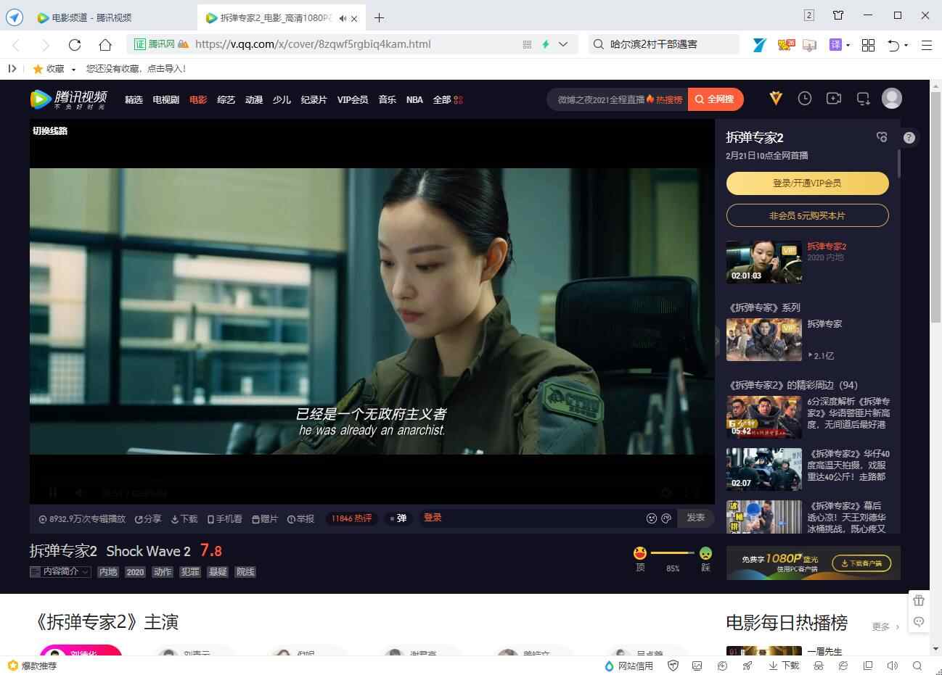Click the 下载 download link under player
The width and height of the screenshot is (942, 675).
point(184,518)
